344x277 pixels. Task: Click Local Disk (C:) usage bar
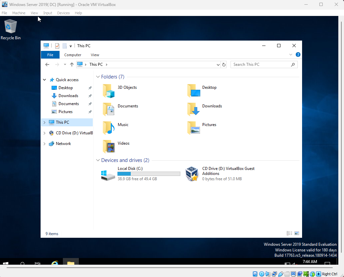click(149, 174)
